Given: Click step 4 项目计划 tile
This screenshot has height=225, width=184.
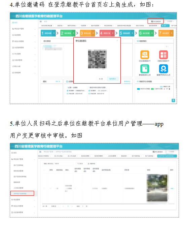Looking at the screenshot, I should pyautogui.click(x=107, y=33).
